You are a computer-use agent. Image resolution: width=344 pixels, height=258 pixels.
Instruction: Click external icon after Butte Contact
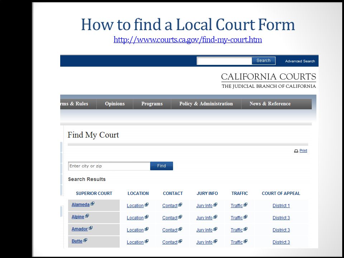[x=180, y=241]
